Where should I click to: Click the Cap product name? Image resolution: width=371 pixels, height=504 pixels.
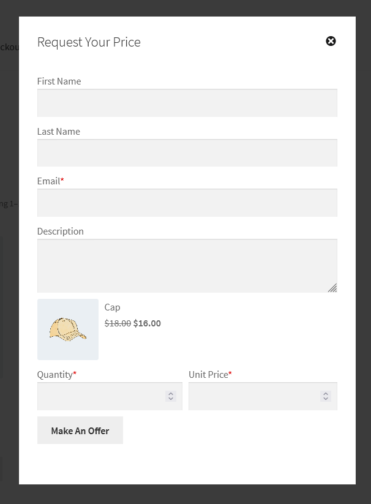(113, 307)
